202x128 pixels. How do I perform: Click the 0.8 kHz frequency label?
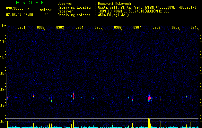point(3,90)
